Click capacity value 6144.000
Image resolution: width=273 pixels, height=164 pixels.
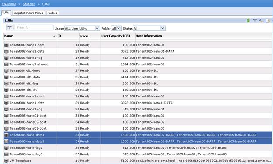click(x=128, y=77)
